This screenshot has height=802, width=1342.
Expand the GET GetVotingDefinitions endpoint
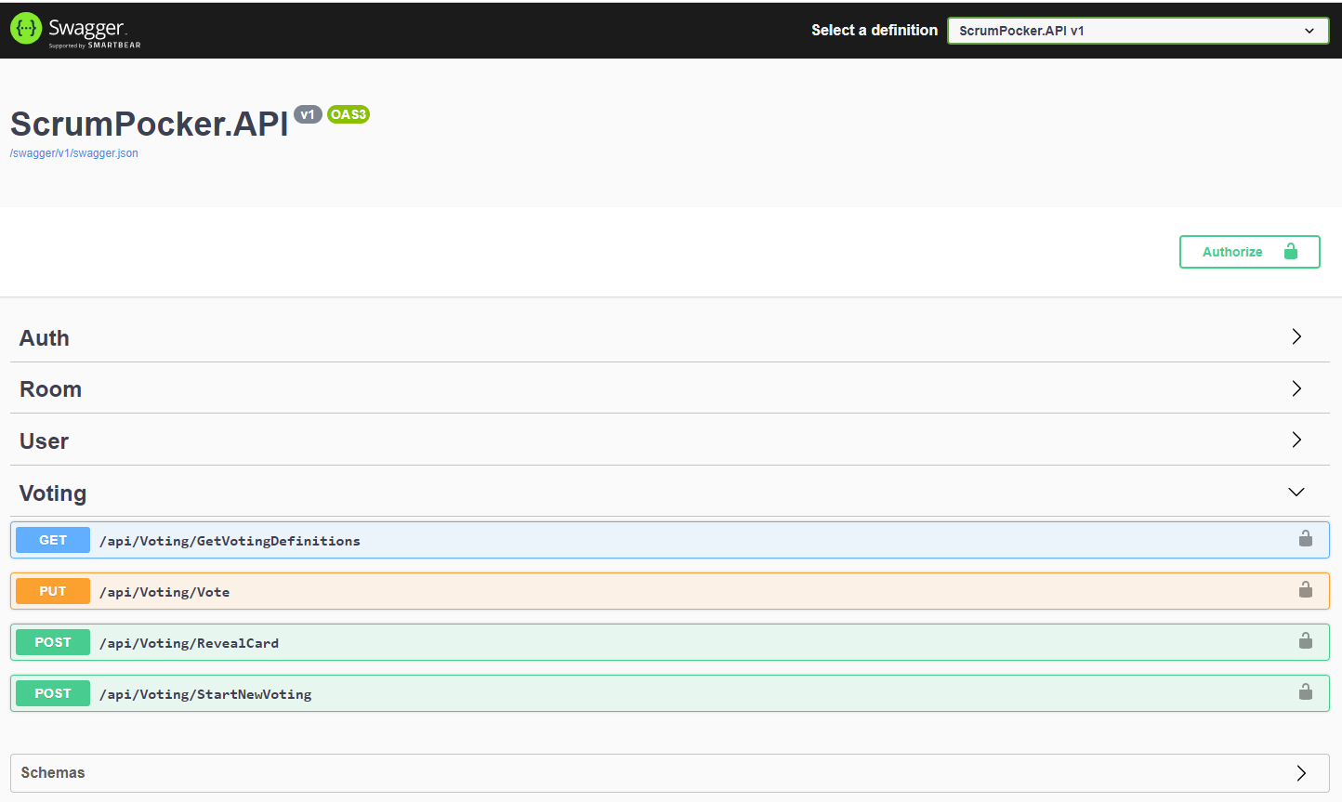tap(669, 540)
